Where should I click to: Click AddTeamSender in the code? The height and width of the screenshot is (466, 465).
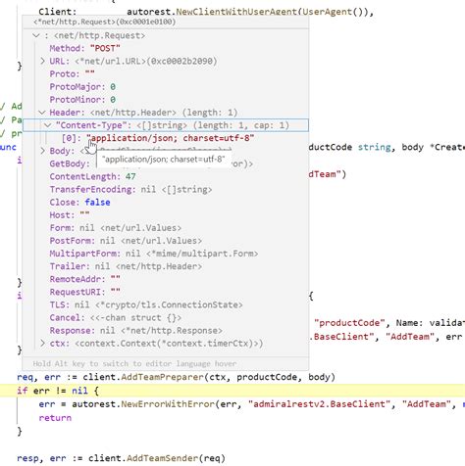tap(163, 458)
